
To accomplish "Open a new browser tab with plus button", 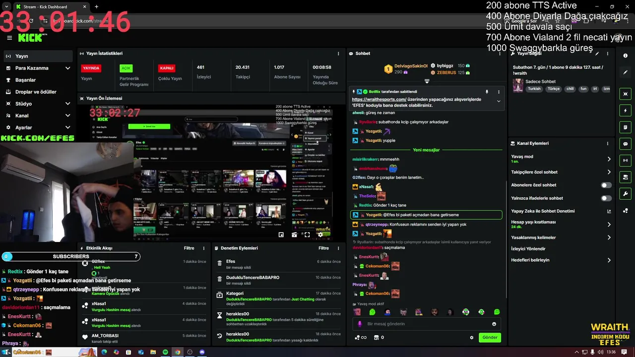I will [x=96, y=7].
